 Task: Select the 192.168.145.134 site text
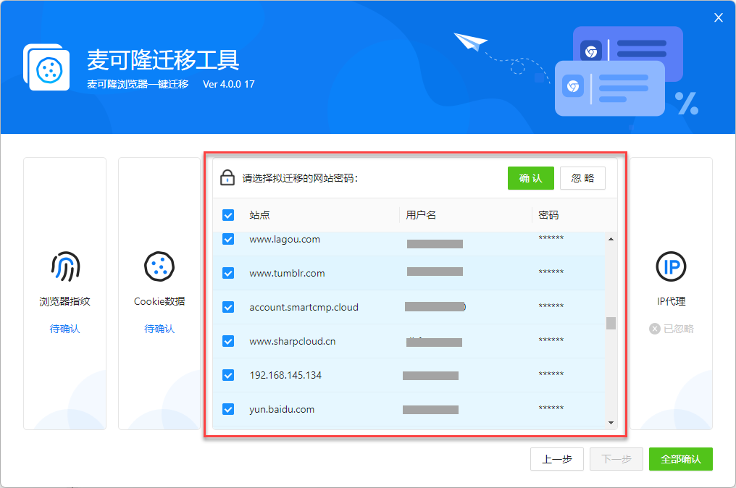(x=285, y=375)
